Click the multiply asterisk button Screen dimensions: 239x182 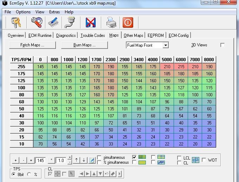point(51,160)
